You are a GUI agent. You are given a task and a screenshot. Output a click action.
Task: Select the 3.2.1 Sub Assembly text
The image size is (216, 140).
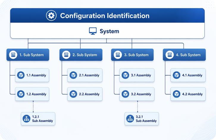point(146,119)
